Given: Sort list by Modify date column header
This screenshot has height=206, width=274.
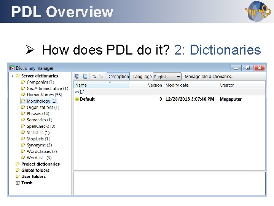Looking at the screenshot, I should coord(191,85).
